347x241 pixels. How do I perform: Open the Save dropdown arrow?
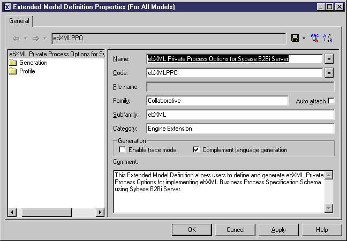[x=304, y=39]
